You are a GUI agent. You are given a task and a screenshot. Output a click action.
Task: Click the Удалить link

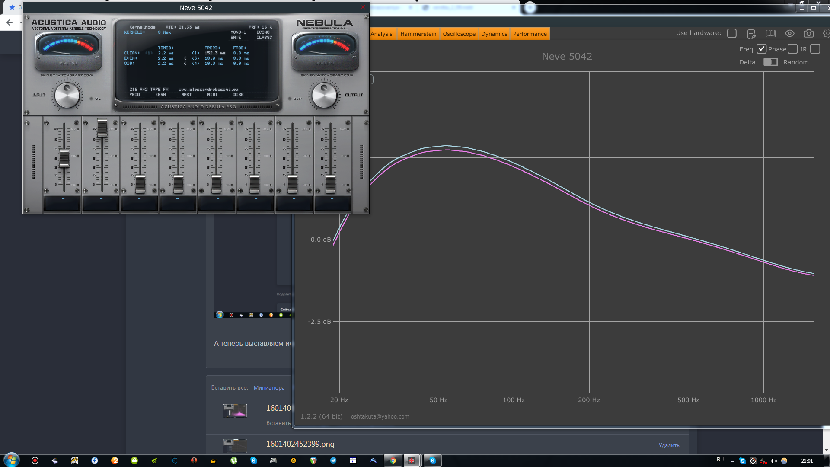pyautogui.click(x=669, y=445)
